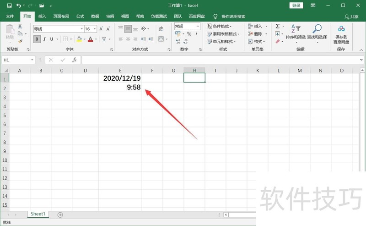
Task: Click the insert function fx button
Action: [75, 60]
